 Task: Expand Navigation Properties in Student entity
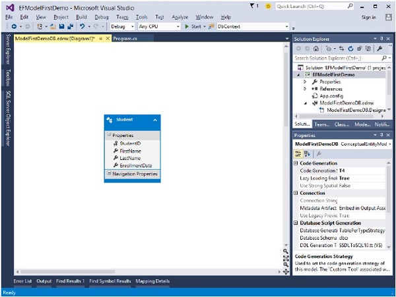(109, 174)
